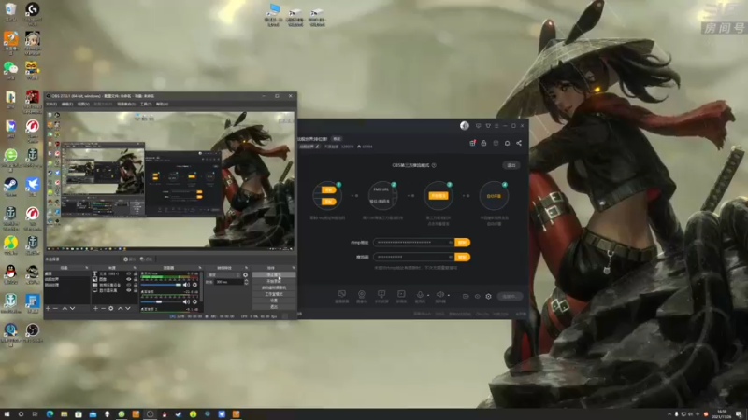The width and height of the screenshot is (748, 420).
Task: Remove the selected scene in OBS
Action: coord(55,309)
